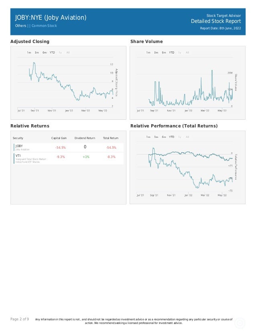Click the Dividend Return column header

[x=85, y=138]
